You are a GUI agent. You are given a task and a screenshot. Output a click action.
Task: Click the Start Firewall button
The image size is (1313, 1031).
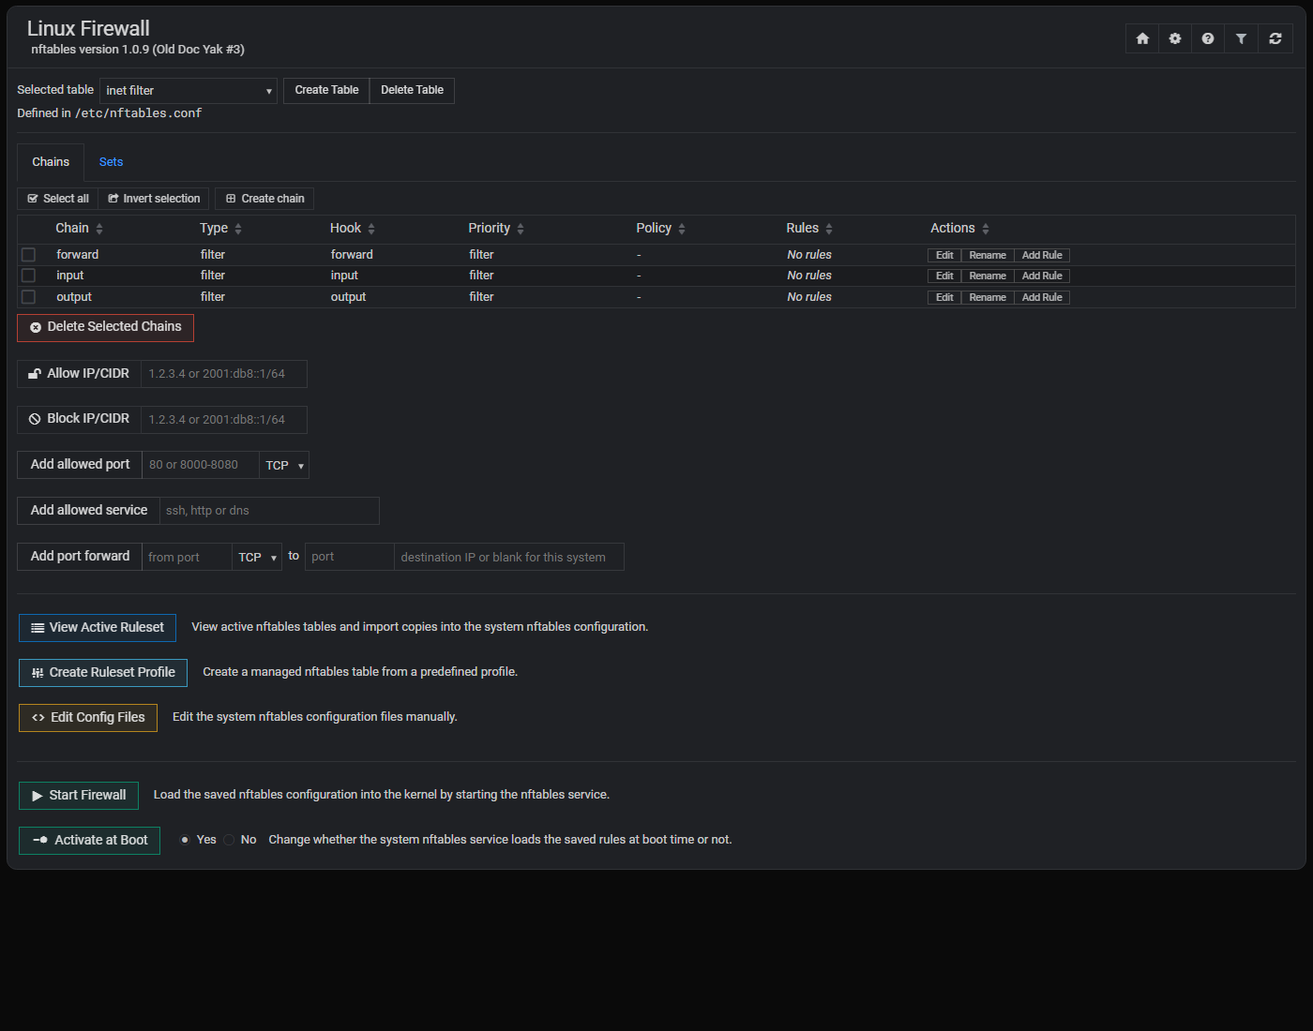pyautogui.click(x=79, y=796)
